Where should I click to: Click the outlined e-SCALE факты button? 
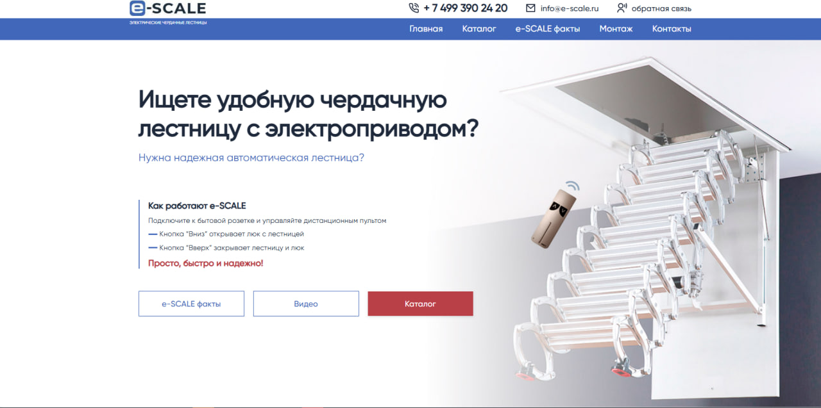point(191,304)
